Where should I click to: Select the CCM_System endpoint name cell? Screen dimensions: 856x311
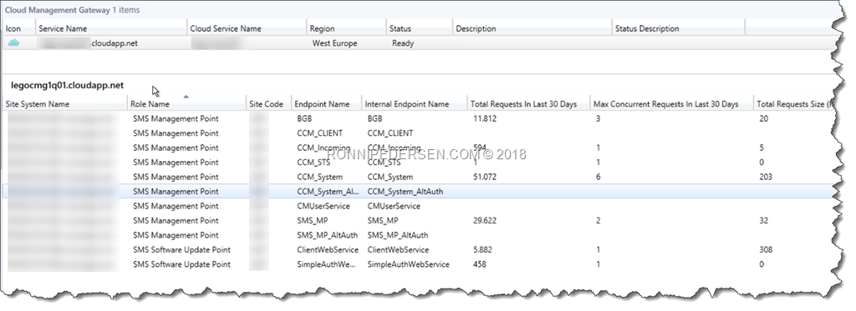[x=319, y=177]
